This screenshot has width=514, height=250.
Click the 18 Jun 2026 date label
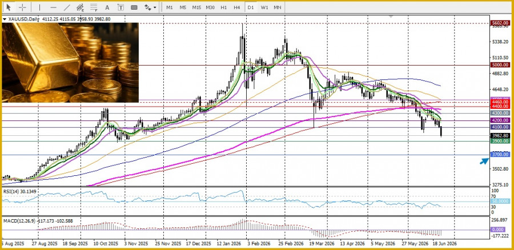444,244
